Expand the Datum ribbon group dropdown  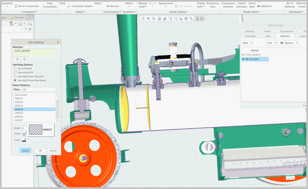tap(80, 12)
